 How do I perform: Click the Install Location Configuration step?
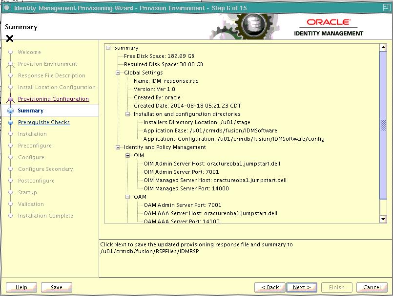click(x=57, y=87)
